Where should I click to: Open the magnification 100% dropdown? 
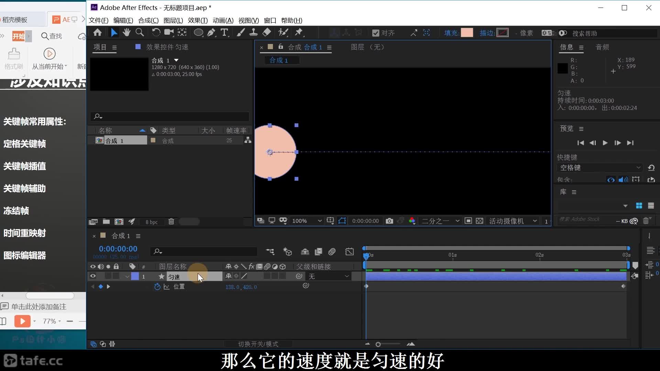coord(307,221)
